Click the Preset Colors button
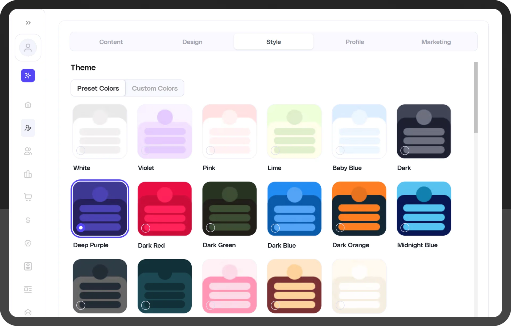The width and height of the screenshot is (511, 326). point(98,88)
